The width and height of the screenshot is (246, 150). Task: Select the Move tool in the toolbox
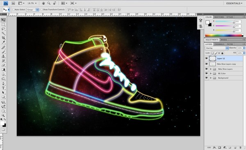pos(3,20)
